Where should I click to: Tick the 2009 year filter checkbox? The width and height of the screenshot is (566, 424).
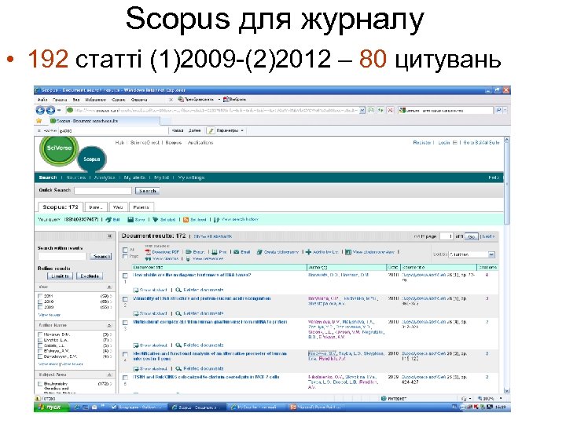click(40, 307)
